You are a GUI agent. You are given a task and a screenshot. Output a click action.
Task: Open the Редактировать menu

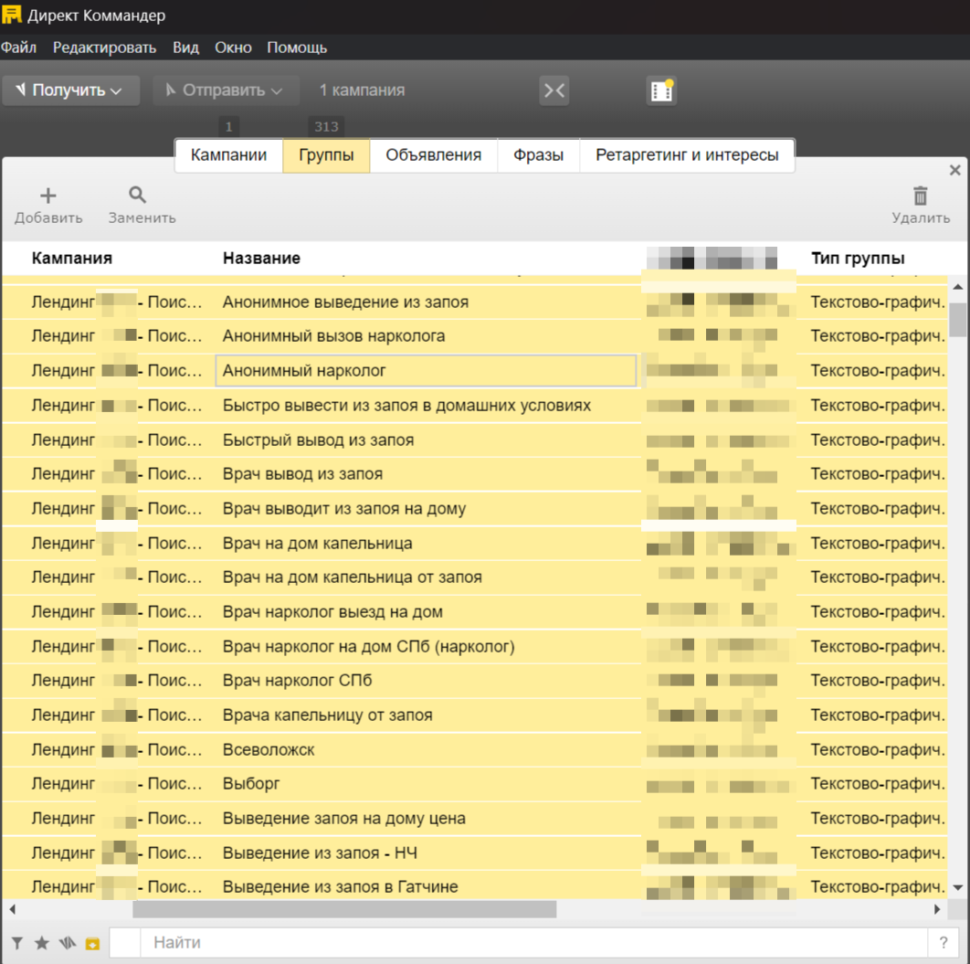(104, 48)
